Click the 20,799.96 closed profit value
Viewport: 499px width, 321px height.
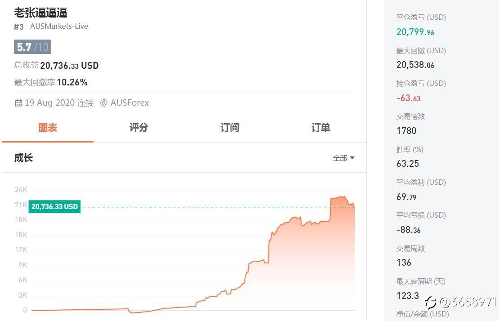click(x=415, y=32)
